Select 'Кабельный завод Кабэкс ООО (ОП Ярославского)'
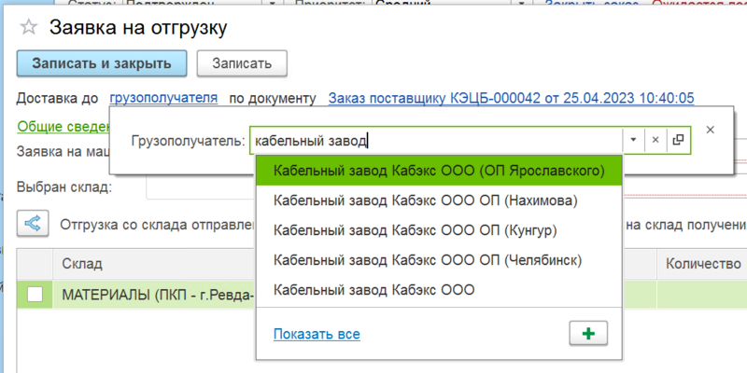 point(439,171)
